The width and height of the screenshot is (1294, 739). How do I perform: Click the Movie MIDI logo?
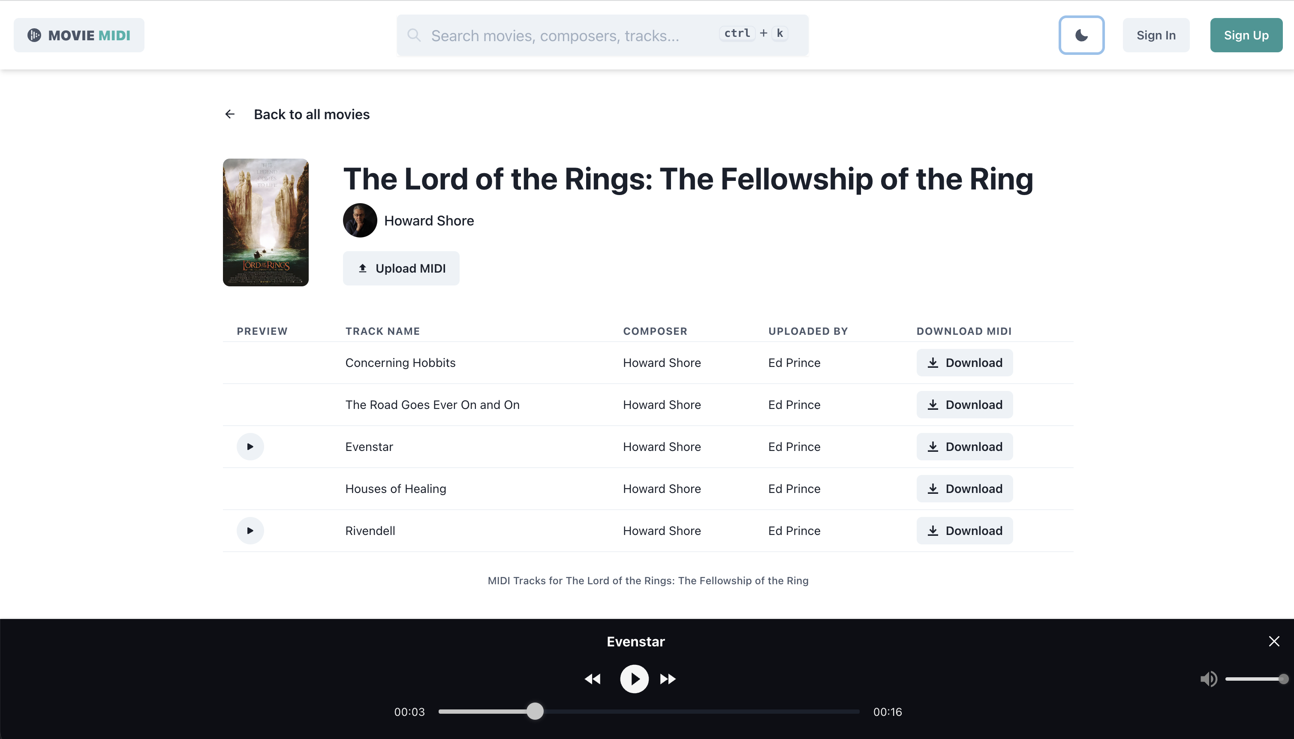point(79,35)
